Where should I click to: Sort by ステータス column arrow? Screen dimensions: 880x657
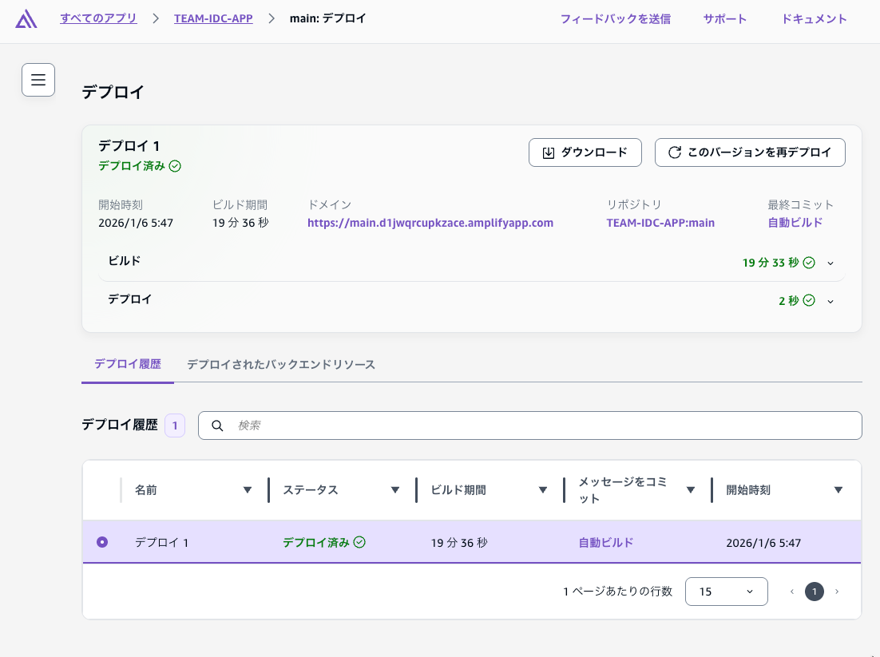coord(395,490)
